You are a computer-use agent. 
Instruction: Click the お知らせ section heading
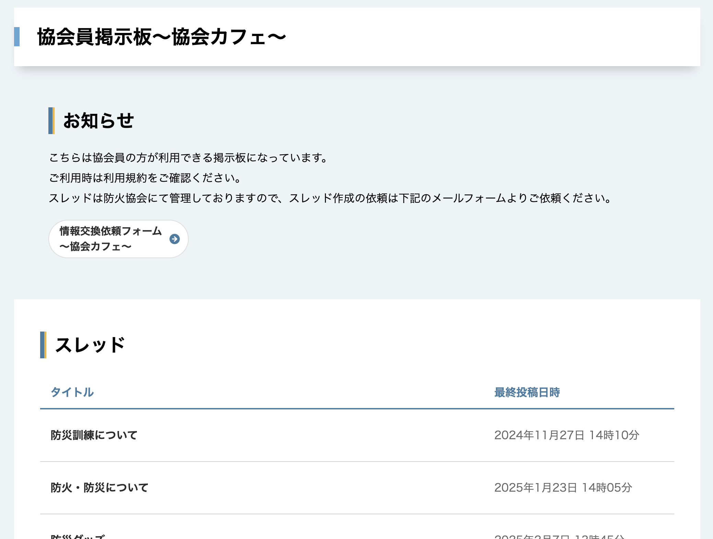click(x=98, y=121)
